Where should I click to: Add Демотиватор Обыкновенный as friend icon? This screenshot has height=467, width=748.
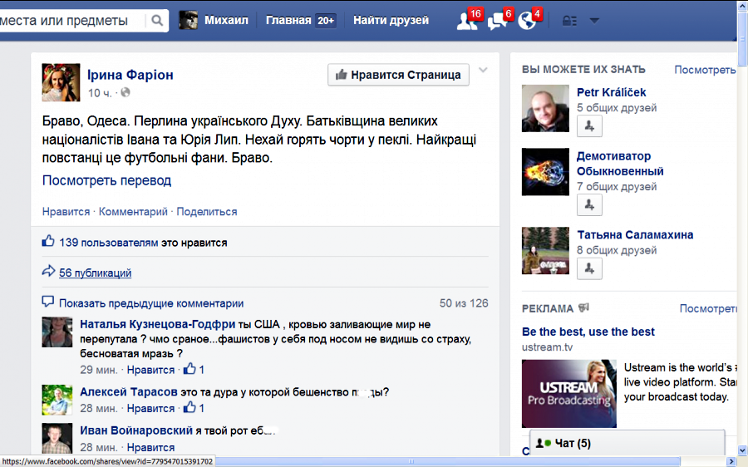point(589,204)
